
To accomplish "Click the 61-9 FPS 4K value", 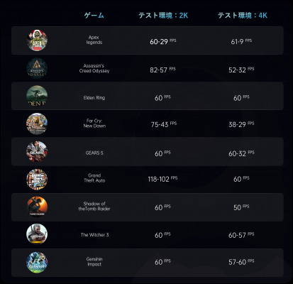I will (x=241, y=41).
